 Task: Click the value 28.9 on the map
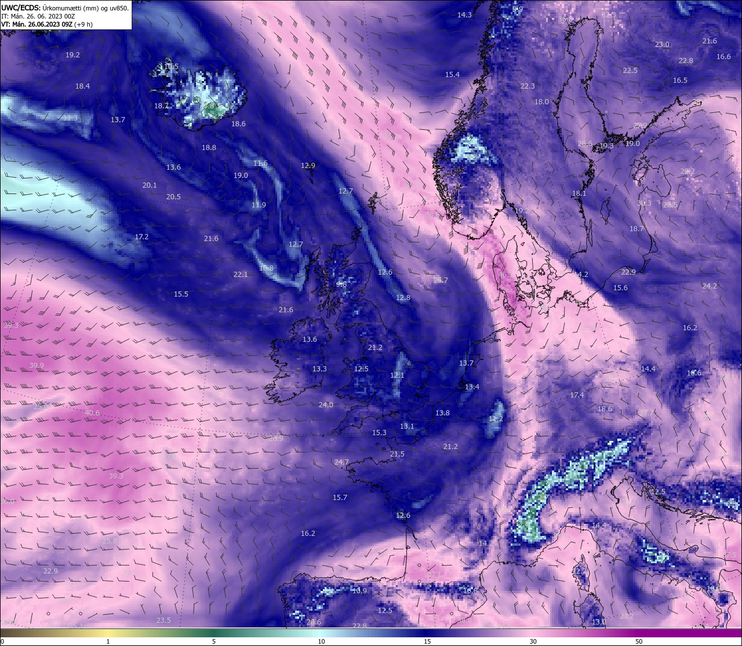pos(277,439)
